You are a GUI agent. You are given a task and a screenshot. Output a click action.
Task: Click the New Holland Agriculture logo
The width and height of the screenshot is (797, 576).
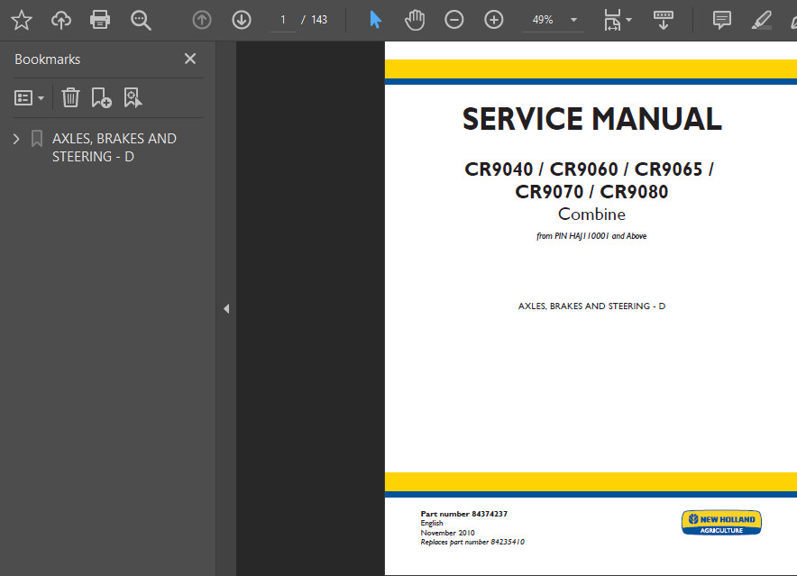point(721,523)
